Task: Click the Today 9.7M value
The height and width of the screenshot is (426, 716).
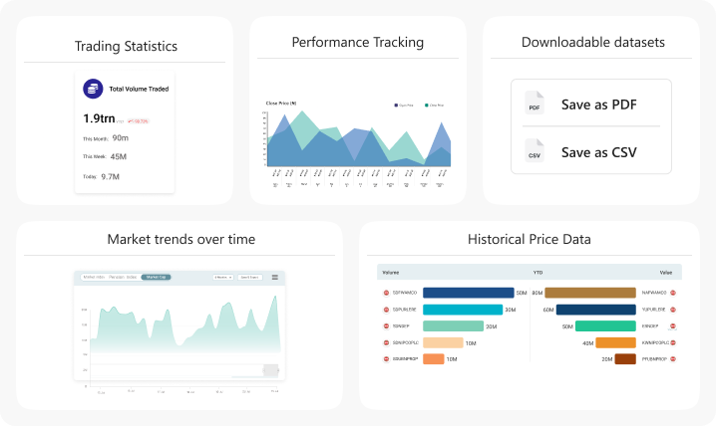Action: [110, 177]
